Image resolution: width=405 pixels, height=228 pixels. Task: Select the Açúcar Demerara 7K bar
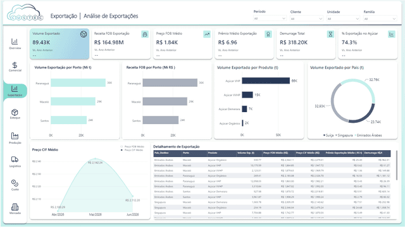(x=245, y=109)
